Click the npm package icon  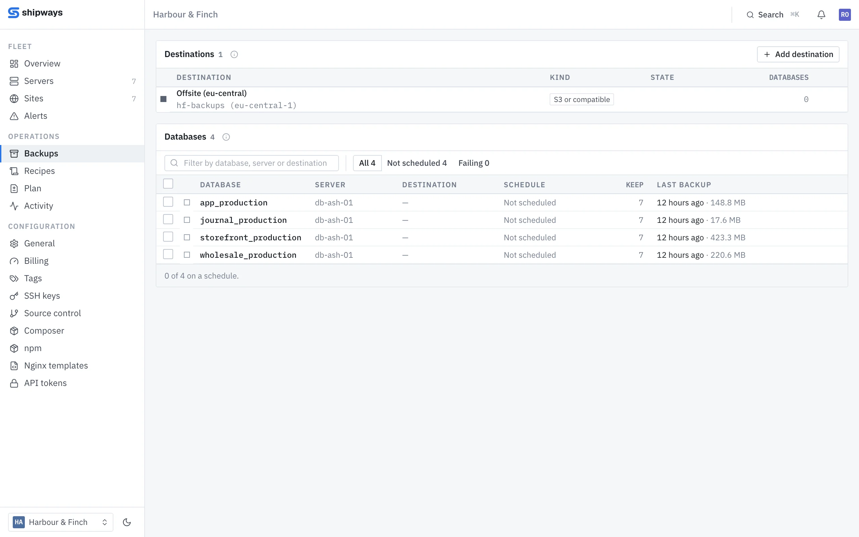(x=14, y=348)
